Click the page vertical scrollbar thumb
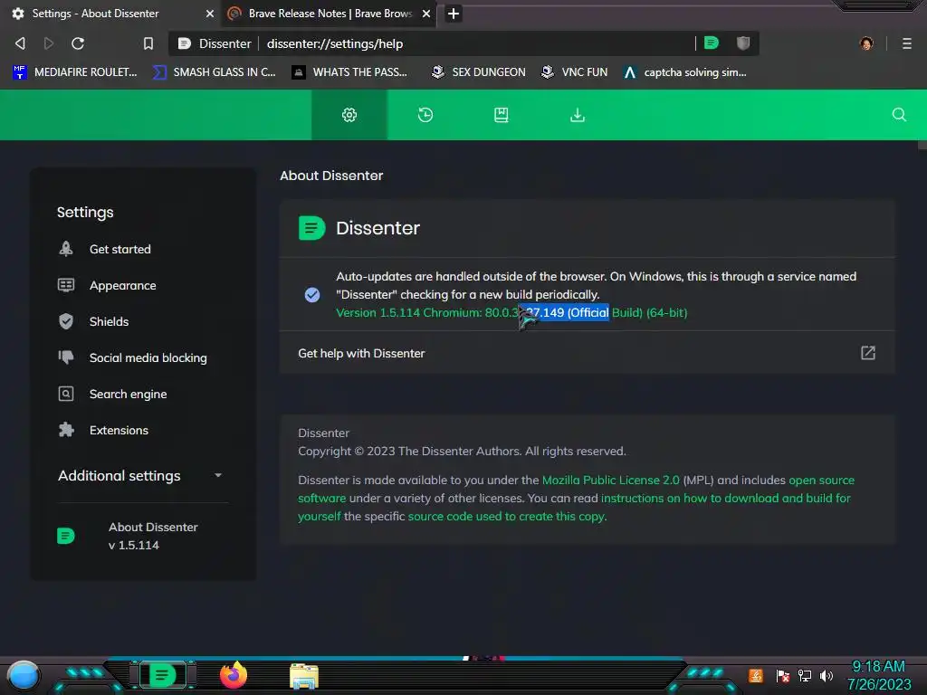 tap(922, 146)
